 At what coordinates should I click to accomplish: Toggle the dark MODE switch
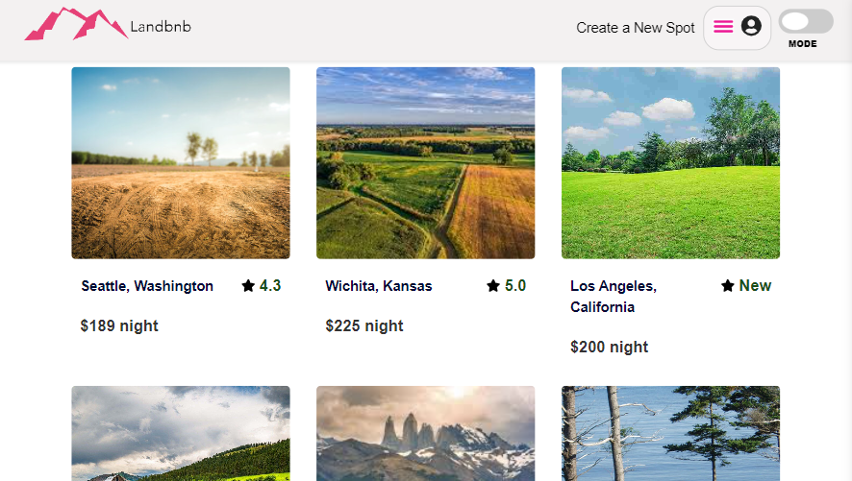click(x=805, y=21)
